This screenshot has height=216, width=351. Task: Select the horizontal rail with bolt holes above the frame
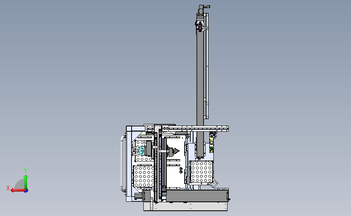(198, 128)
